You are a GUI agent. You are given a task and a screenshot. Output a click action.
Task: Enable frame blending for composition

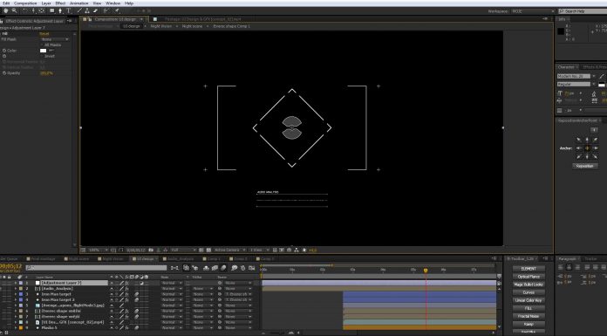point(215,268)
